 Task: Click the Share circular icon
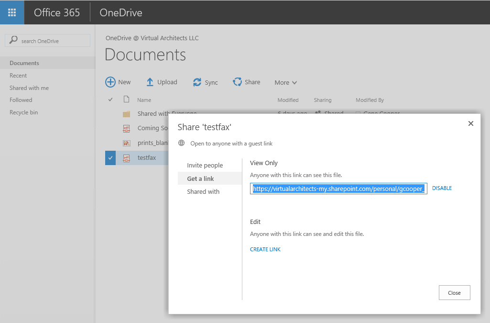[237, 82]
